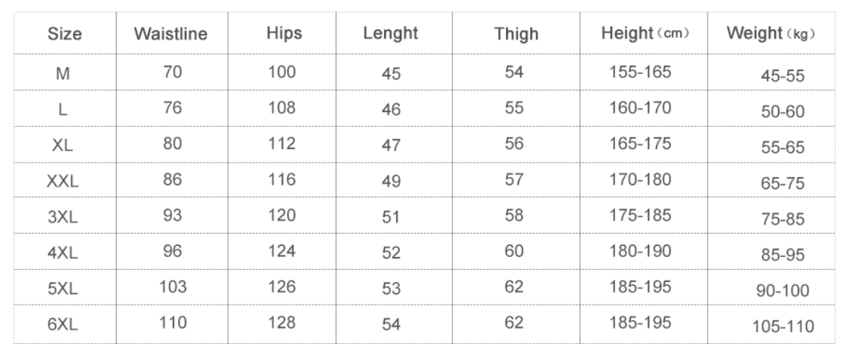Select the Height (cm) column header
Viewport: 850px width, 344px height.
645,34
